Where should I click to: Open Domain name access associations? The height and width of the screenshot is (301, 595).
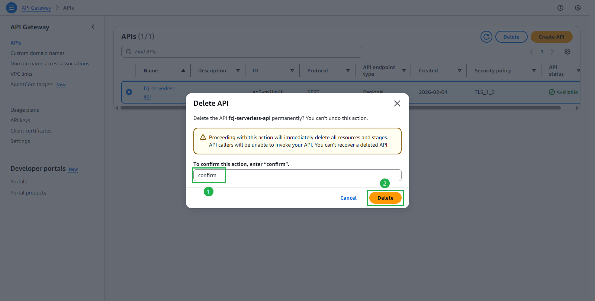pos(50,63)
